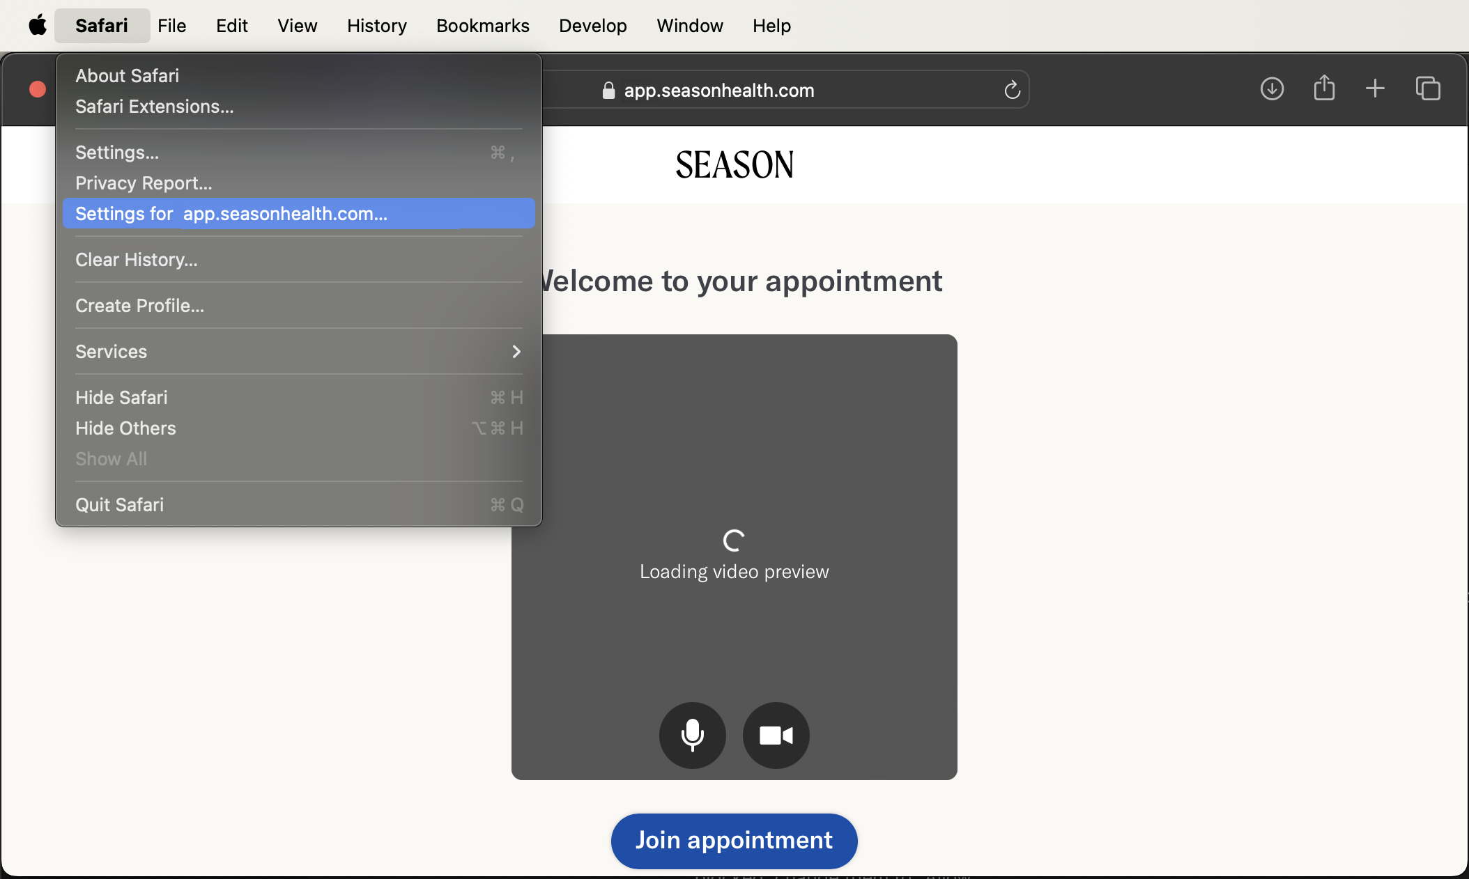Reload the page with the refresh icon
The width and height of the screenshot is (1469, 879).
[1012, 90]
